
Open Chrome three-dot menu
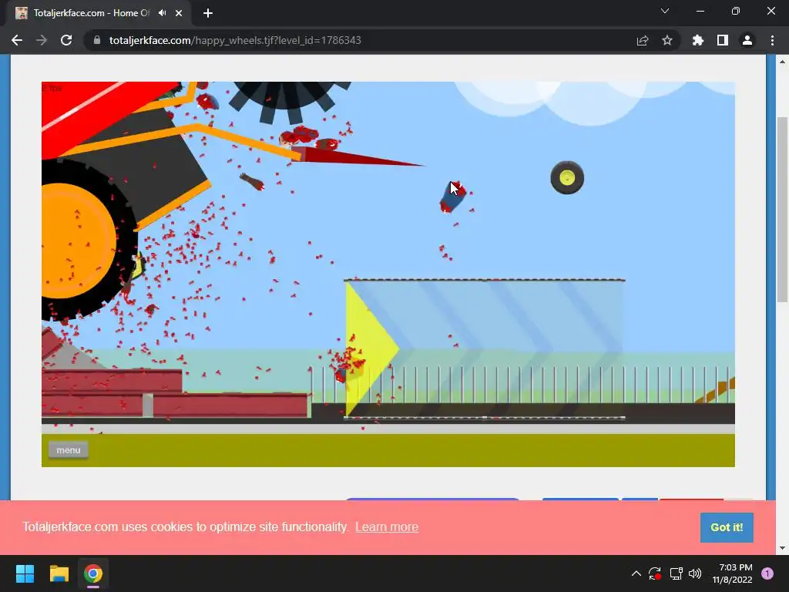pyautogui.click(x=772, y=40)
